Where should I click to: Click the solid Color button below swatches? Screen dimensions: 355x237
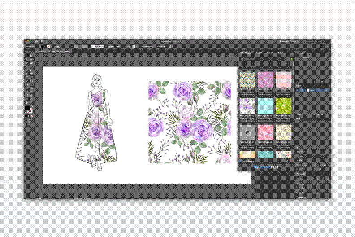coord(26,116)
